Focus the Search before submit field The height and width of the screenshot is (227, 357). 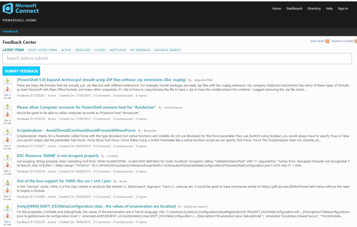[x=177, y=58]
